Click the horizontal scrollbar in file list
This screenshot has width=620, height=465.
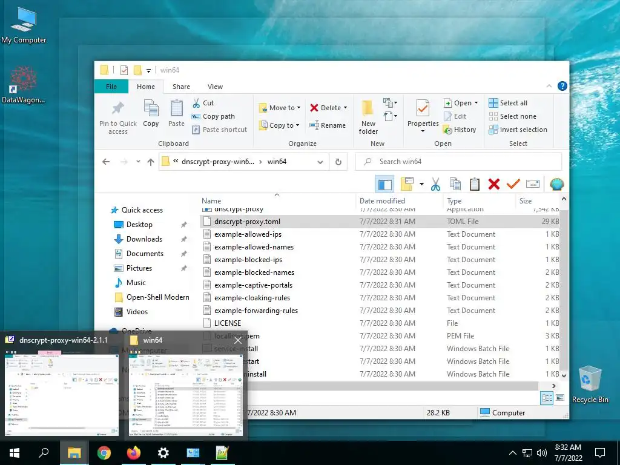pyautogui.click(x=392, y=386)
